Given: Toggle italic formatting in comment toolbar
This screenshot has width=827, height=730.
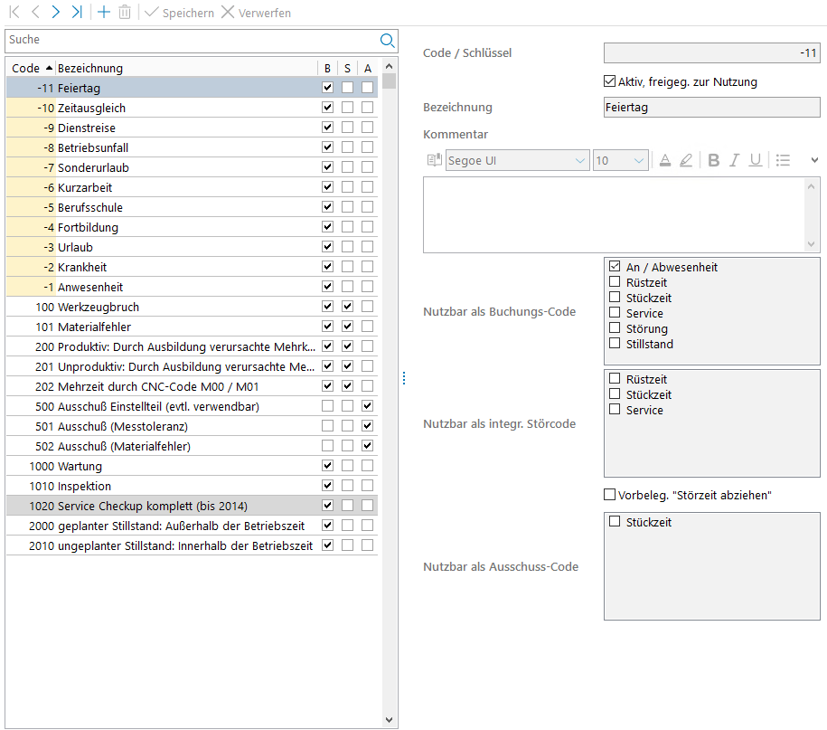Looking at the screenshot, I should pos(734,160).
